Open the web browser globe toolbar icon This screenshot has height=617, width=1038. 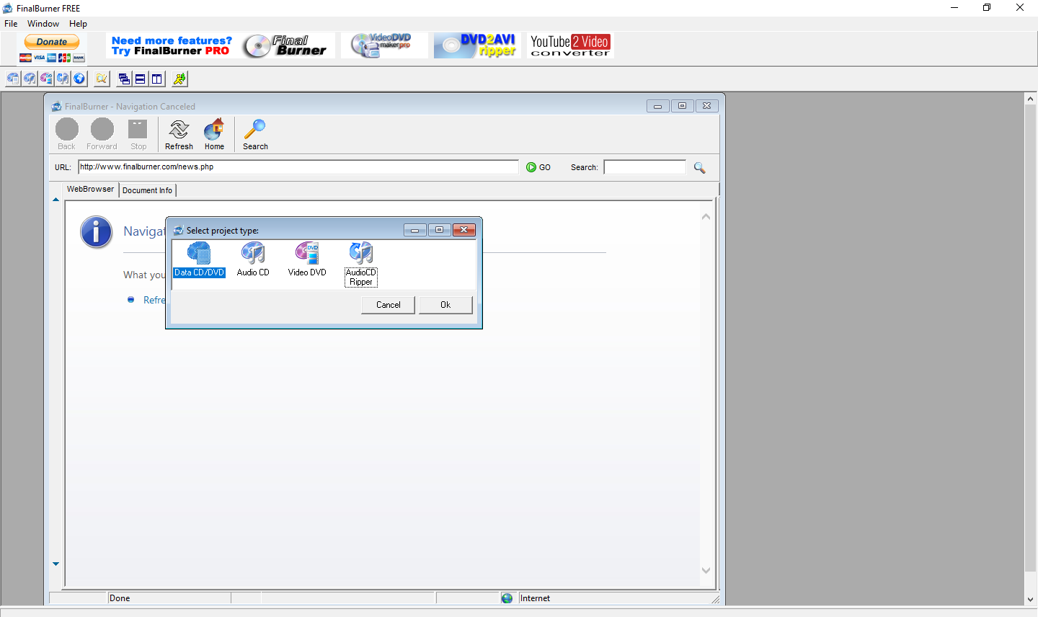[79, 79]
